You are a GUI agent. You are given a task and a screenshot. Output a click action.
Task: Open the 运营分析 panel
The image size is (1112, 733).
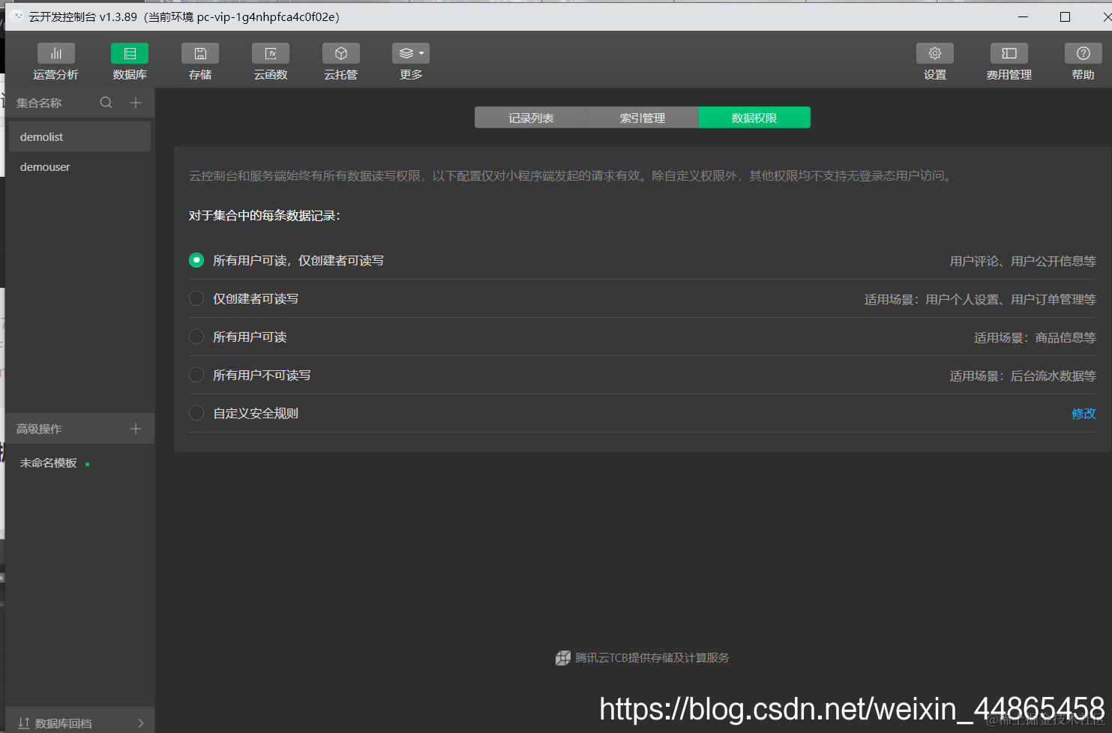click(x=55, y=61)
